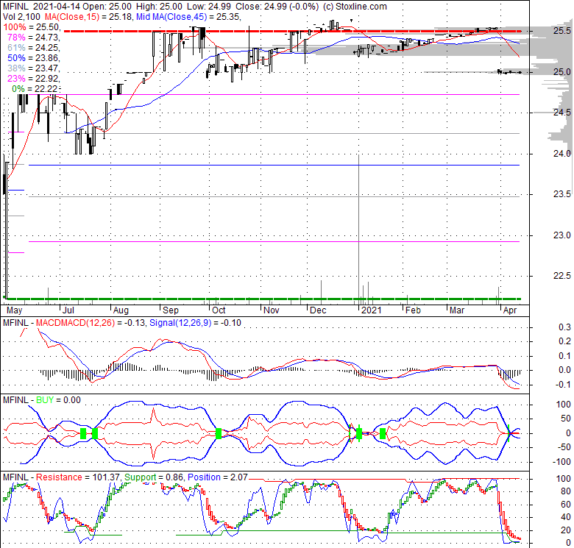This screenshot has width=574, height=548.
Task: Click the Dec label on the time axis
Action: click(318, 310)
